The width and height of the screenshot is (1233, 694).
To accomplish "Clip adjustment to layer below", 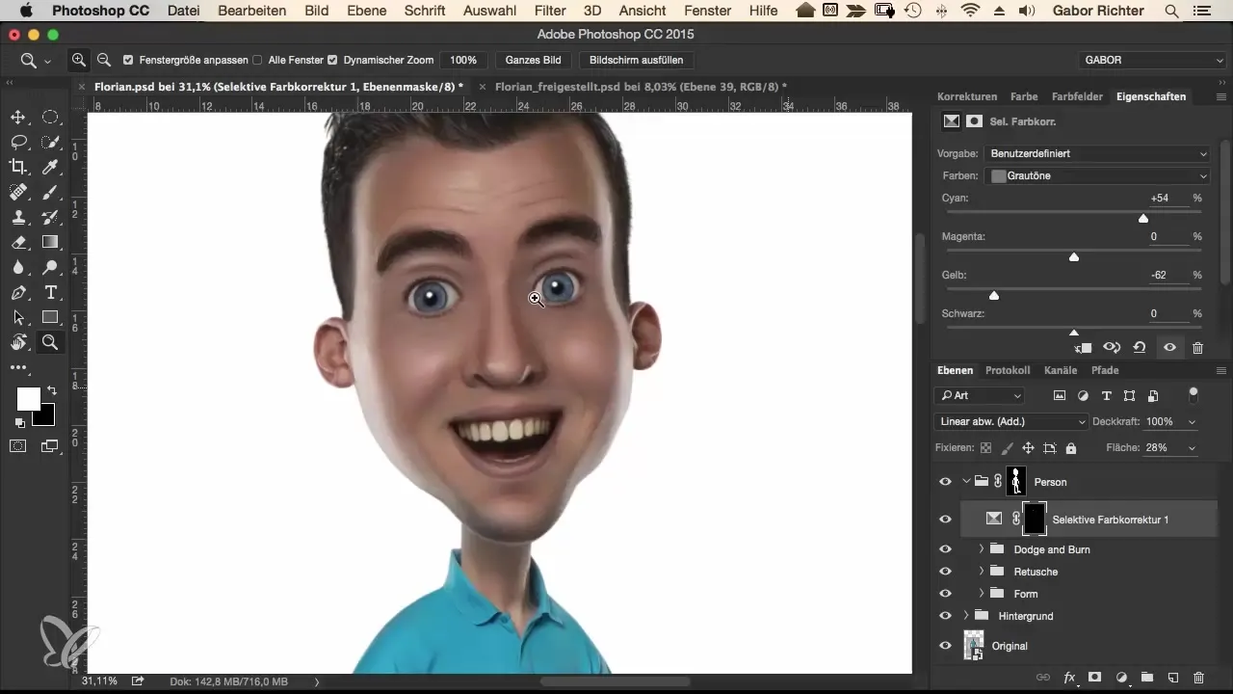I will point(1083,348).
